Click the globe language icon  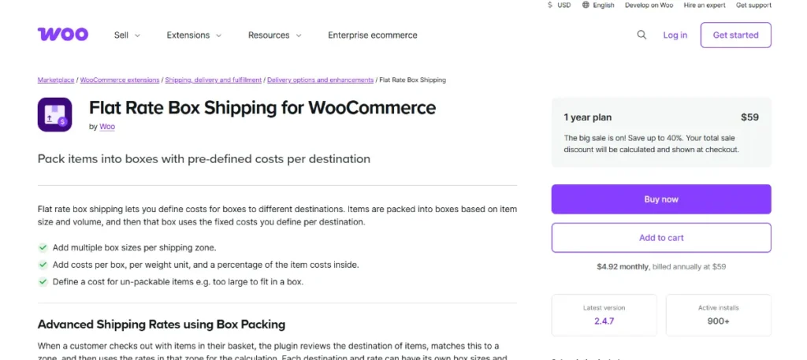(x=586, y=5)
